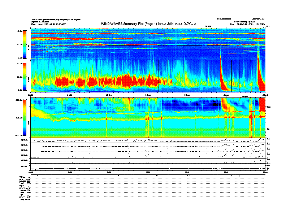Click the 10 tick label beside TNR panel
The height and width of the screenshot is (221, 286).
coord(268,129)
